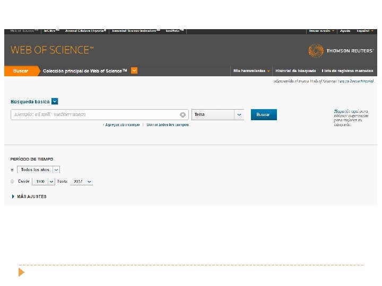
Task: Click the Web of Science logo
Action: (x=52, y=50)
